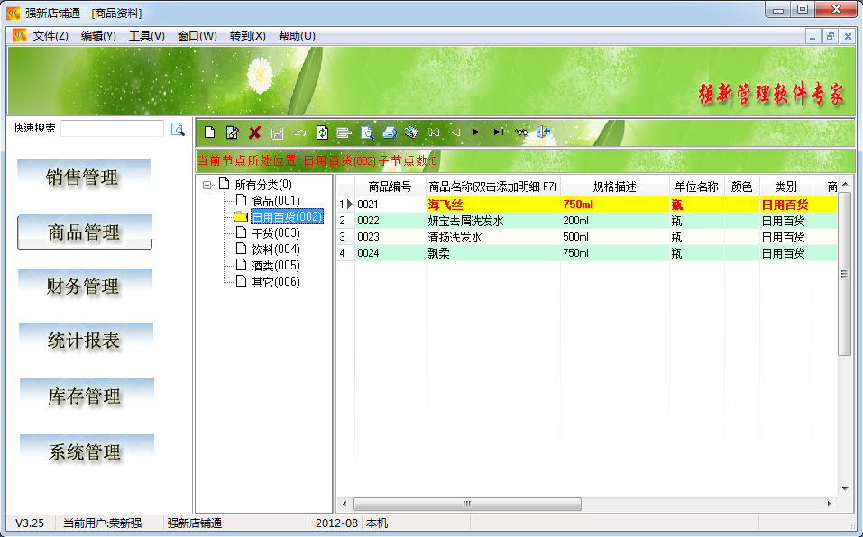
Task: Click the exit door icon in toolbar
Action: (543, 132)
